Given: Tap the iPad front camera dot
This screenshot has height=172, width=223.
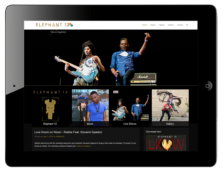Looking at the screenshot, I should pyautogui.click(x=14, y=86).
